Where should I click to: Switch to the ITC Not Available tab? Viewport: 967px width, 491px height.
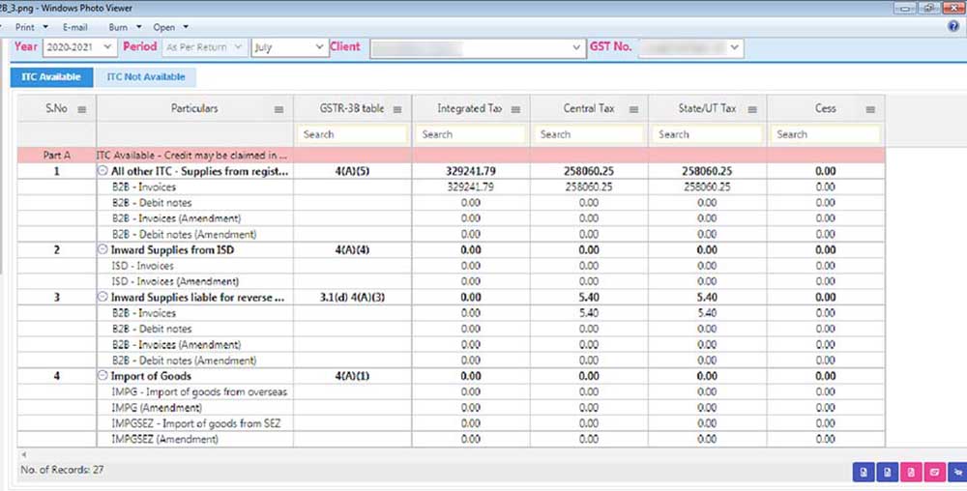click(x=145, y=77)
